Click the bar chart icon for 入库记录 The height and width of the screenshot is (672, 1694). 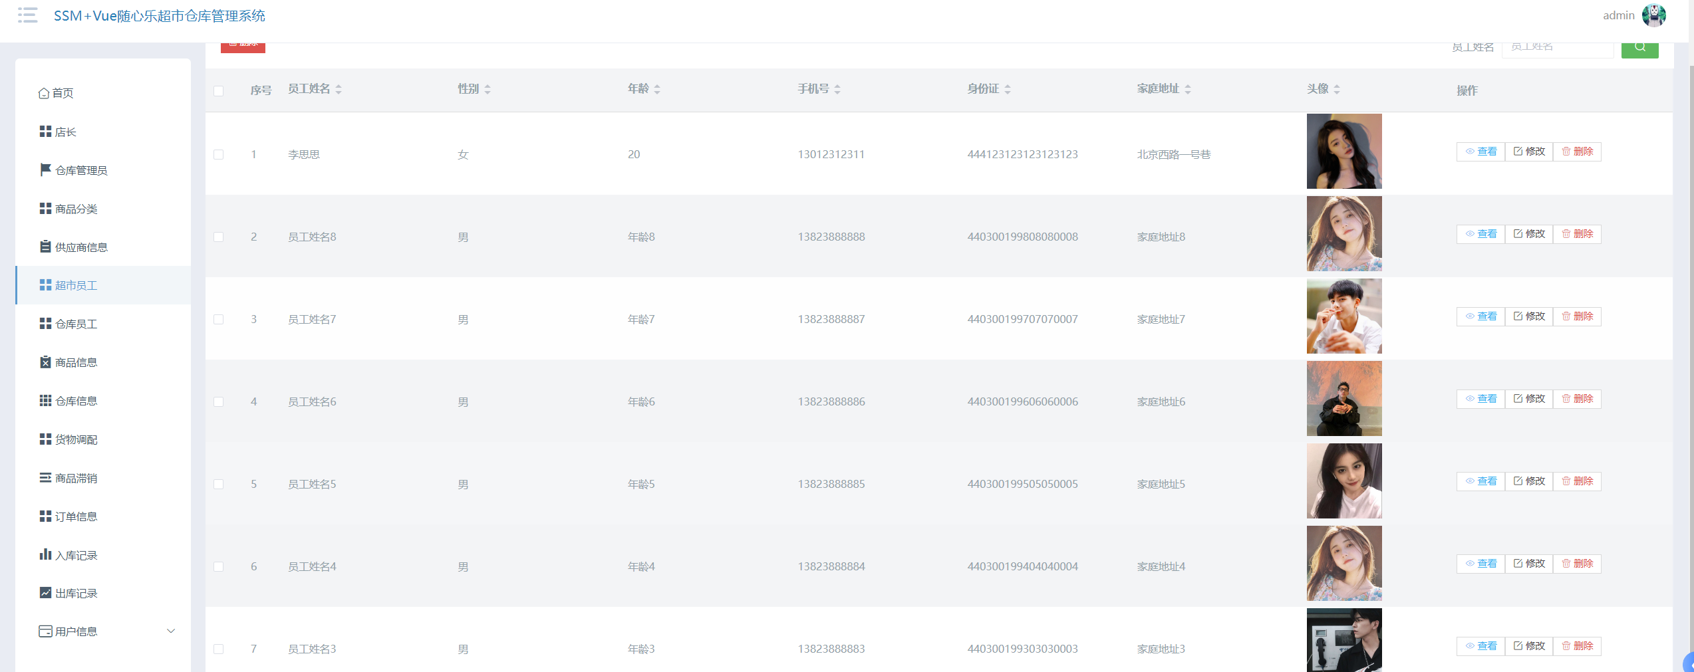tap(45, 554)
